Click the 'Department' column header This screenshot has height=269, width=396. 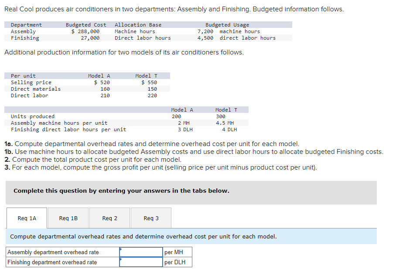(26, 25)
